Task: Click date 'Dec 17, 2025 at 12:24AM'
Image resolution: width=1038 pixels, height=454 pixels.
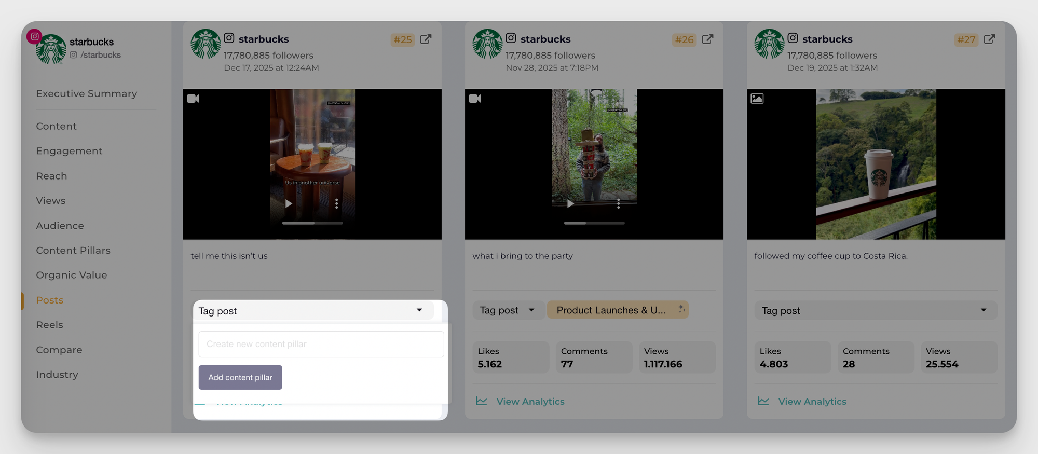Action: point(271,68)
